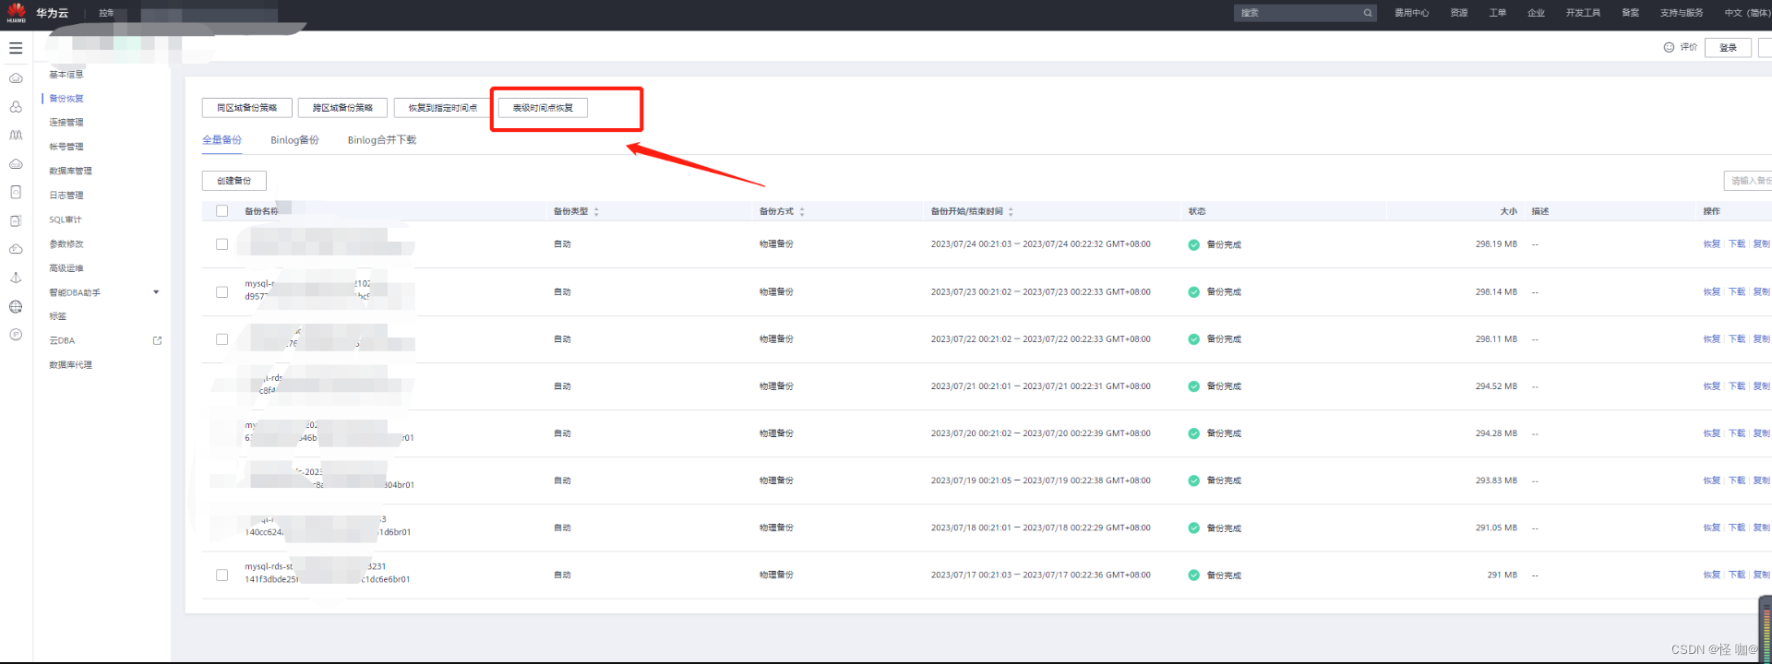Viewport: 1772px width, 664px height.
Task: Open 资源 in the top navigation
Action: pos(1459,13)
